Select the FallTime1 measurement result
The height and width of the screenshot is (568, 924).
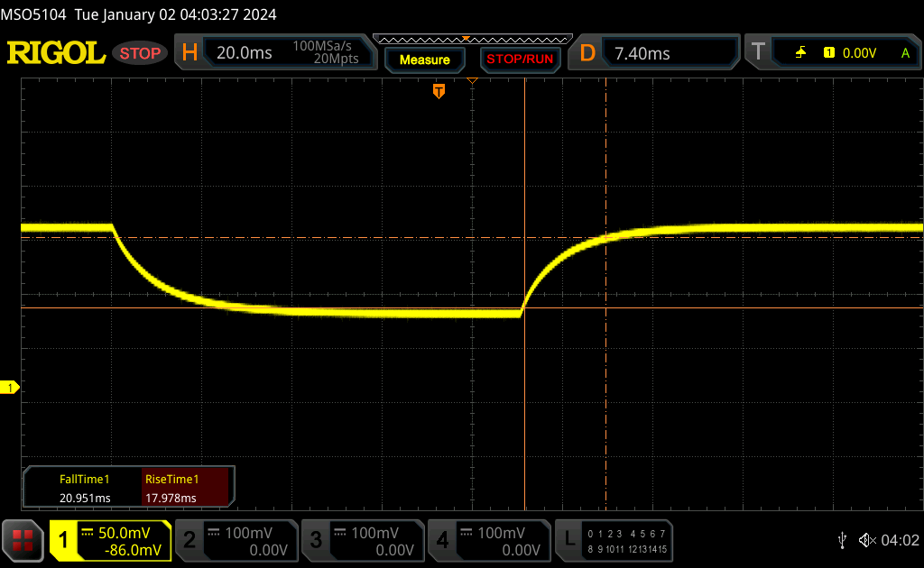84,488
